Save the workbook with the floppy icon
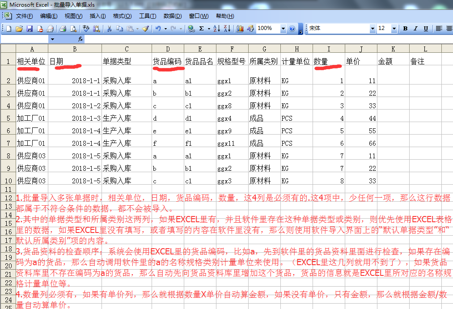 pos(30,29)
